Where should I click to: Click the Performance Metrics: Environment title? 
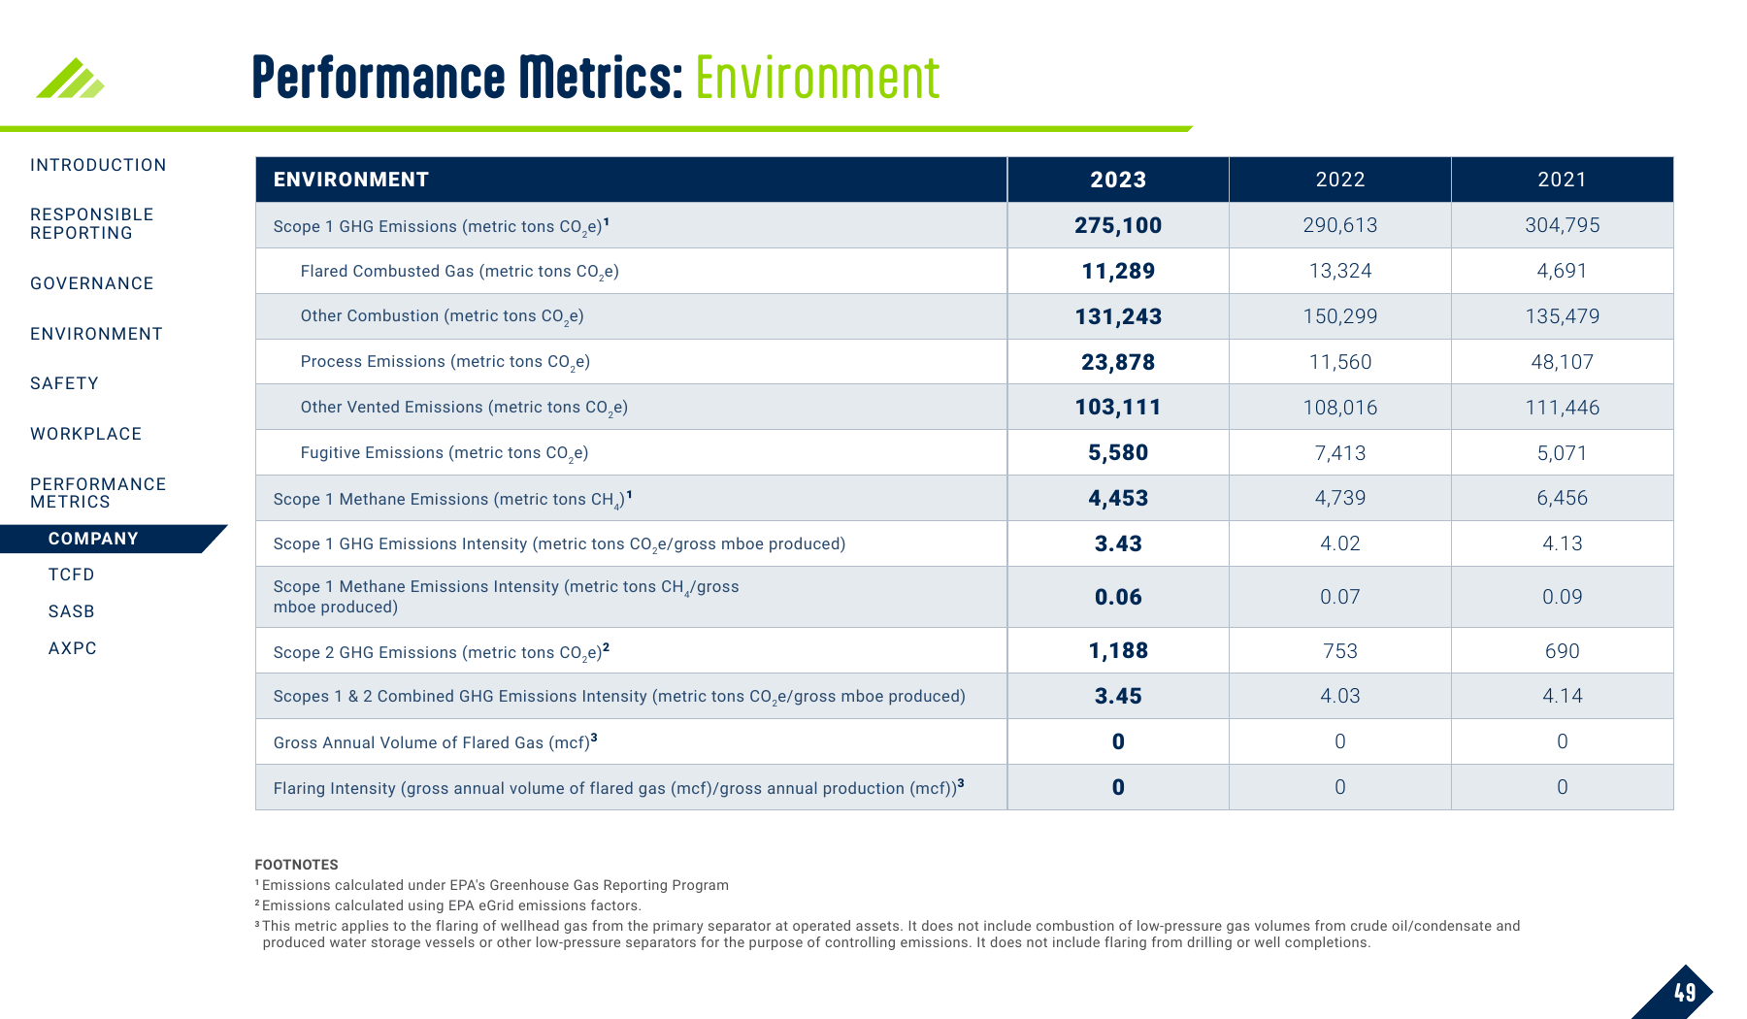(x=596, y=78)
